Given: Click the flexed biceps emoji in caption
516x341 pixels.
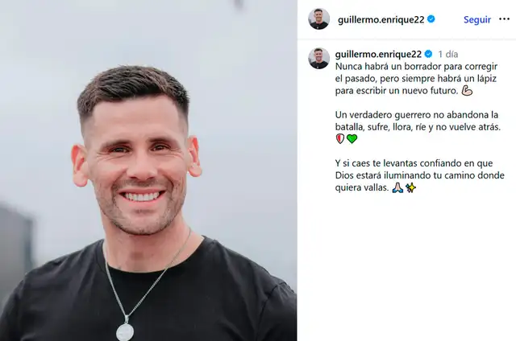Looking at the screenshot, I should (467, 90).
